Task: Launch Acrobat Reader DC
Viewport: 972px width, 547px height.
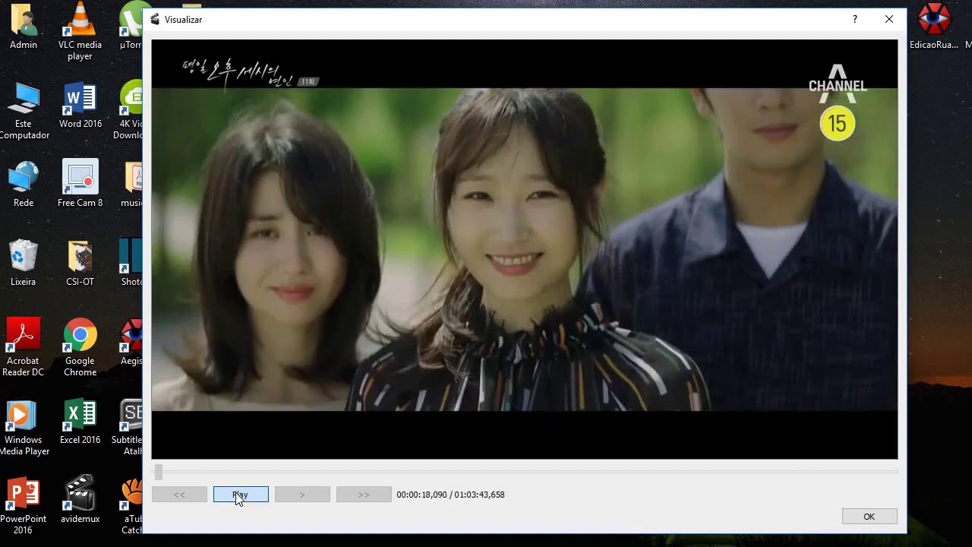Action: 24,348
